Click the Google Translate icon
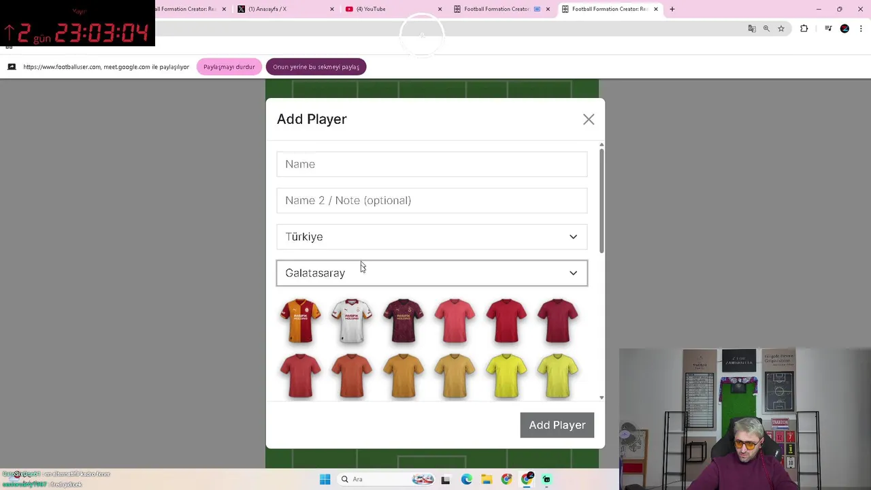 (x=752, y=29)
